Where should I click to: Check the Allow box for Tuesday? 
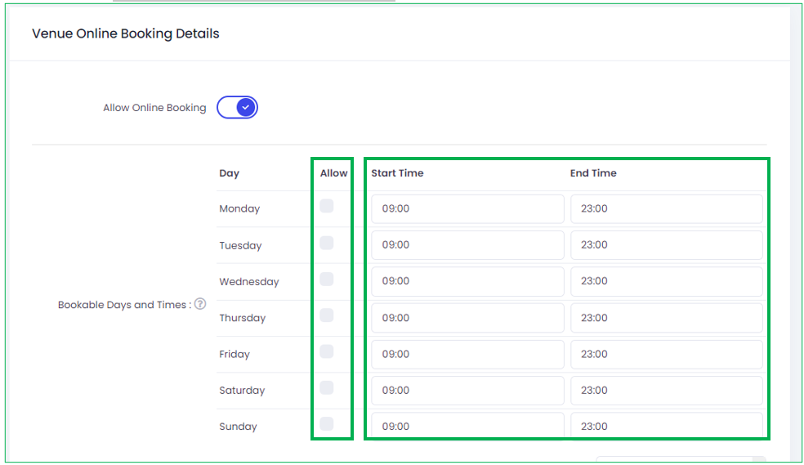click(327, 243)
